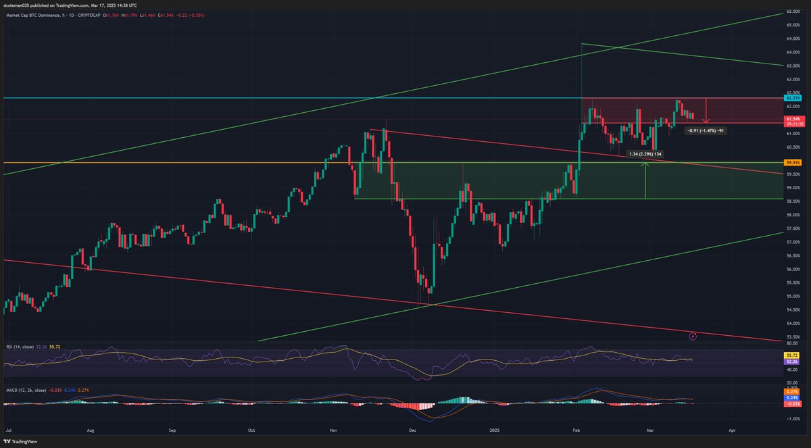This screenshot has height=448, width=811.
Task: Click the 40.00 RSI scale label
Action: point(792,370)
